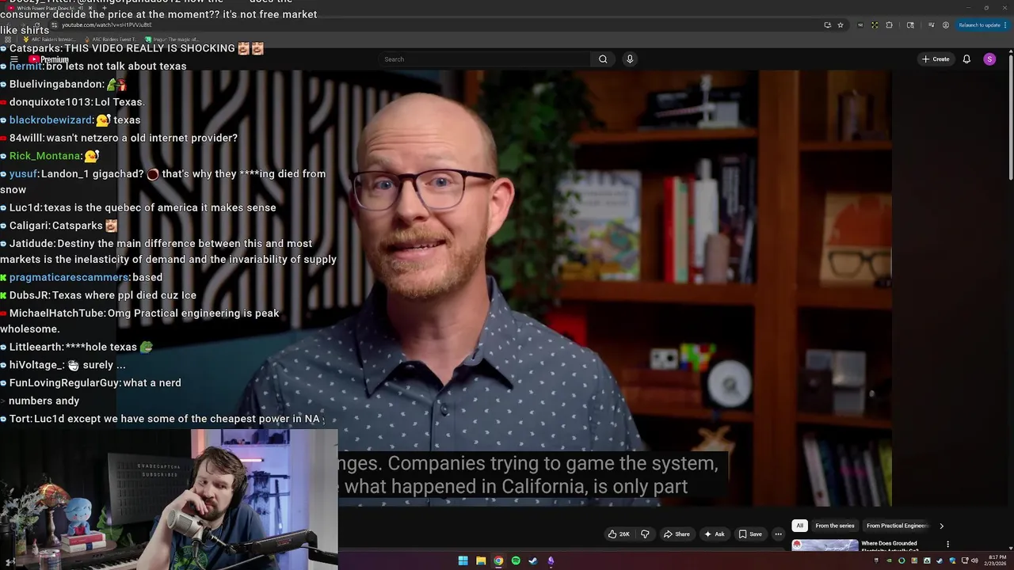Click the streamer webcam overlay
Viewport: 1014px width, 570px height.
tap(169, 500)
